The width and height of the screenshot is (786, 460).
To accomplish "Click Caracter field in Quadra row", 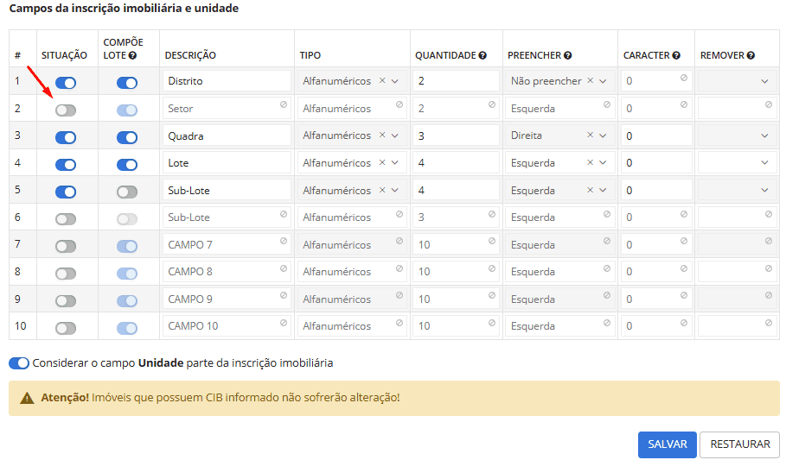I will (656, 135).
